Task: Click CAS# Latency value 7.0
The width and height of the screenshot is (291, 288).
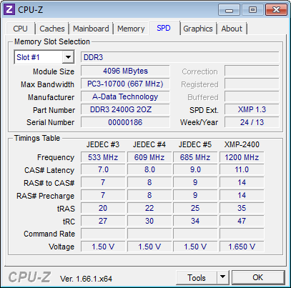Action: tap(103, 169)
